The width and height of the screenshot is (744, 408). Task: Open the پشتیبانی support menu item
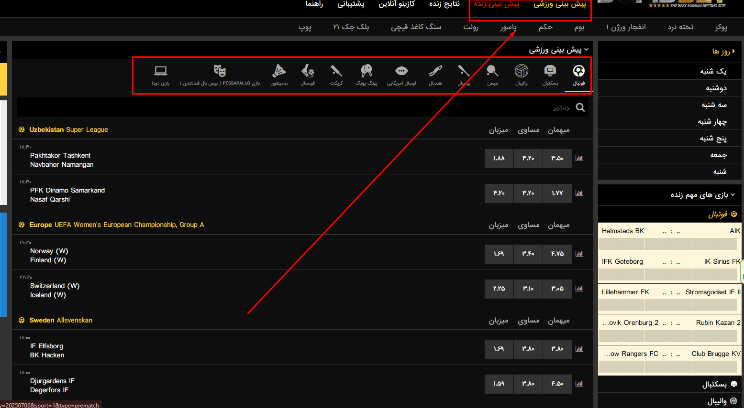click(x=351, y=4)
